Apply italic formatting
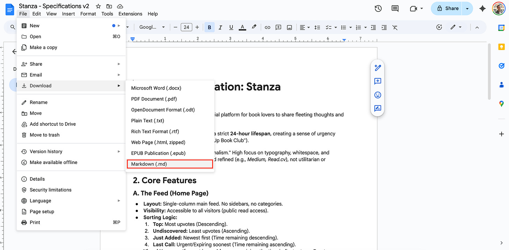This screenshot has height=250, width=509. coord(220,27)
